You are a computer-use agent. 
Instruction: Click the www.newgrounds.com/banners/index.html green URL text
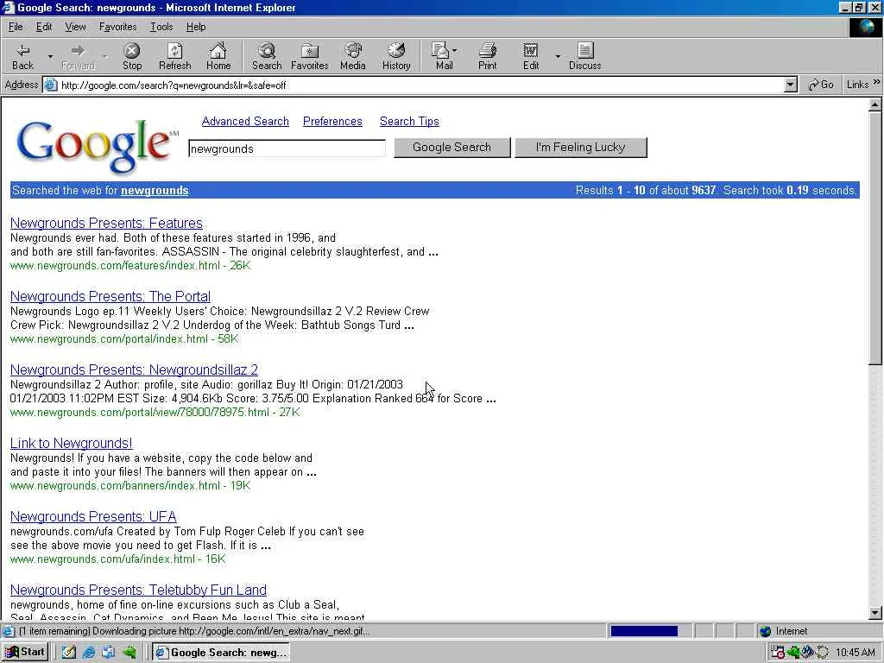pyautogui.click(x=115, y=485)
